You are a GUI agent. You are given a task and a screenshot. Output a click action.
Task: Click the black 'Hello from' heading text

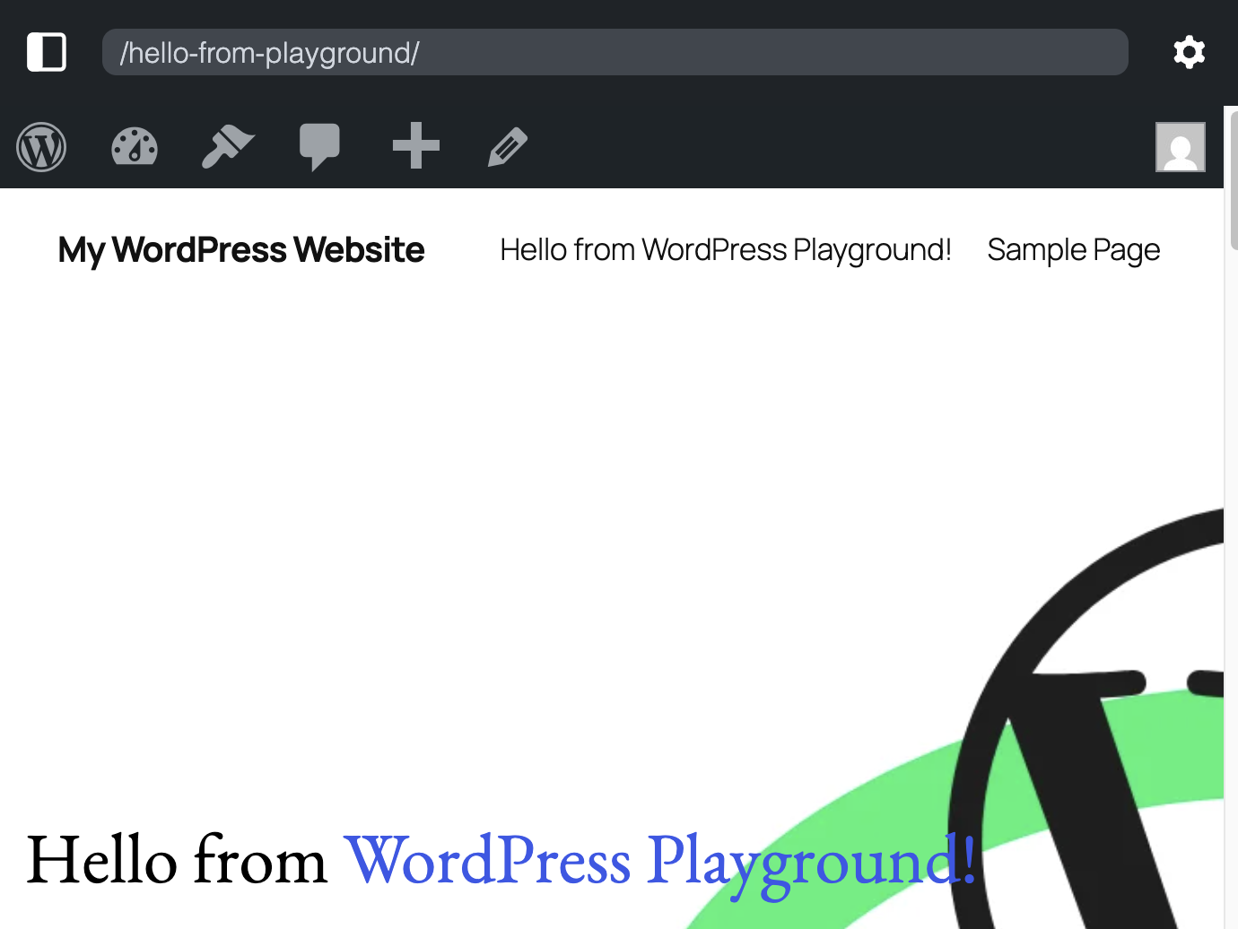click(x=177, y=861)
